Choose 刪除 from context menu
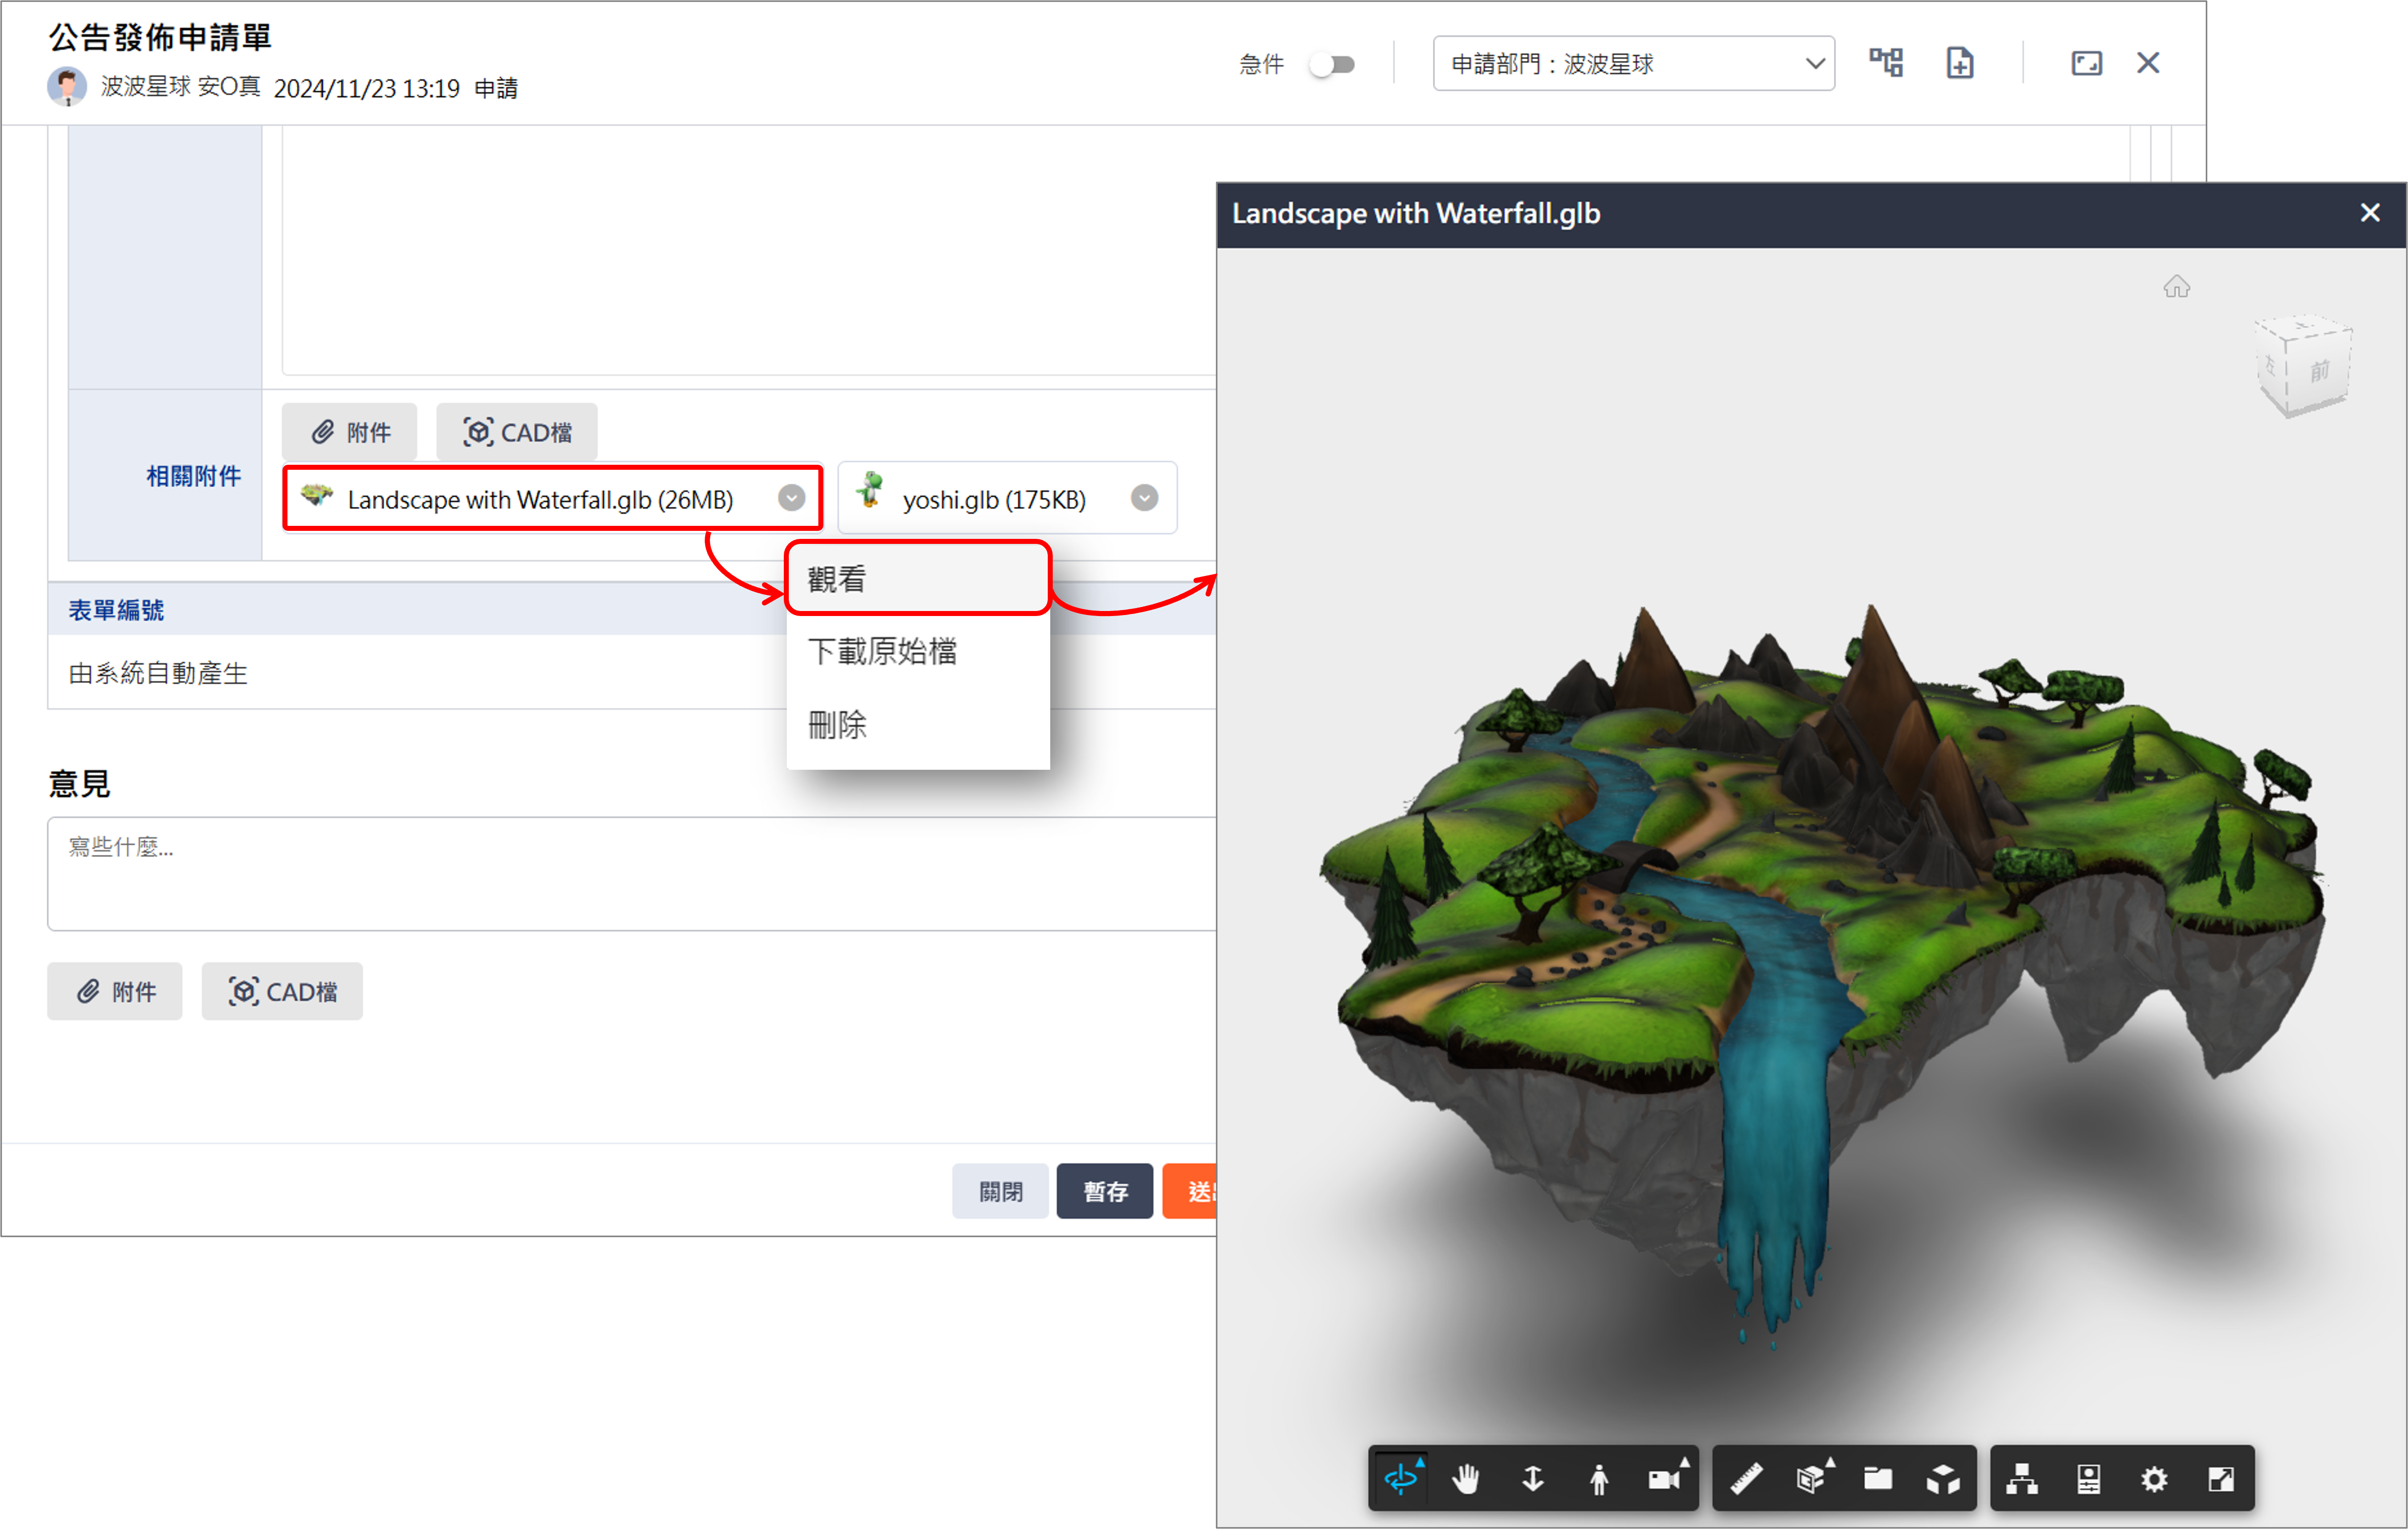Screen dimensions: 2408x1529 tap(917, 724)
